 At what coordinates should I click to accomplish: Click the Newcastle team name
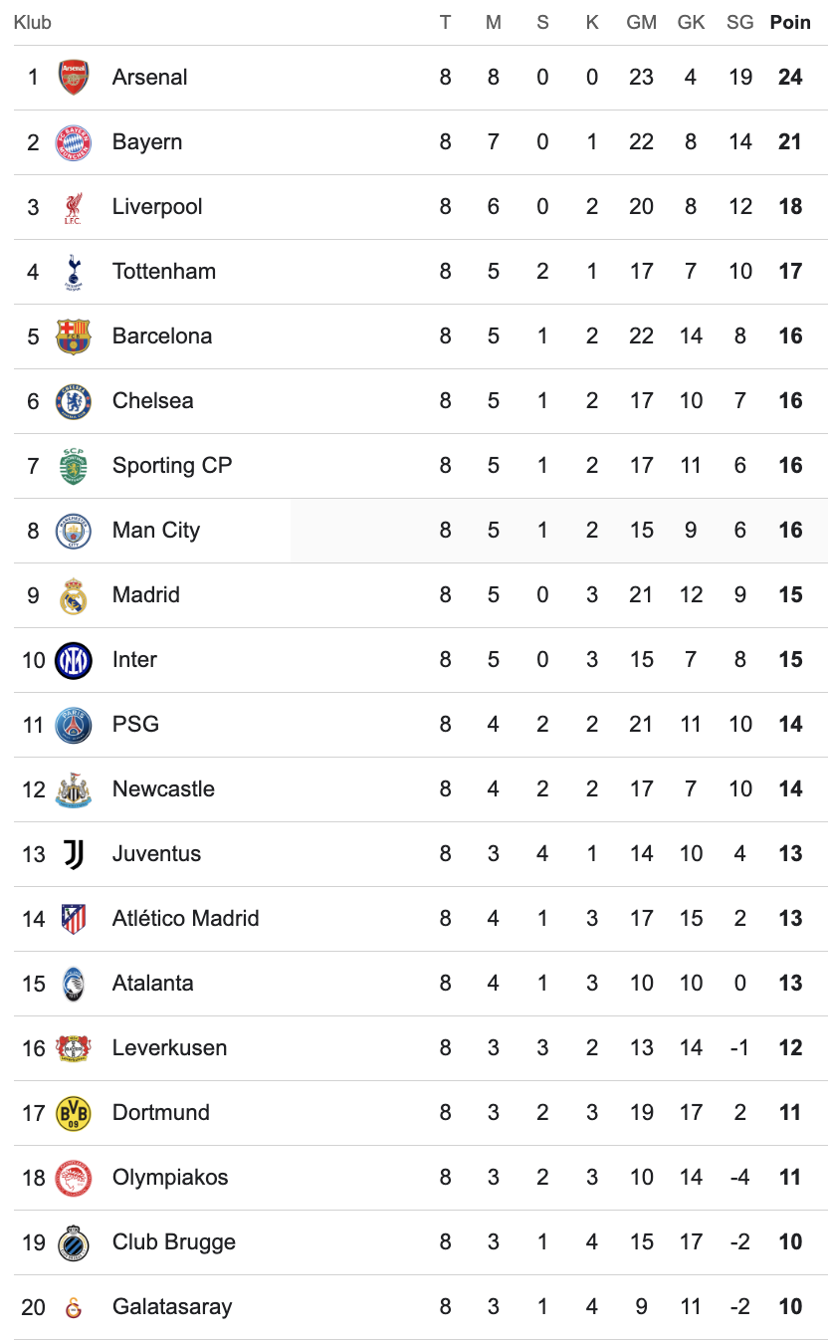(163, 789)
